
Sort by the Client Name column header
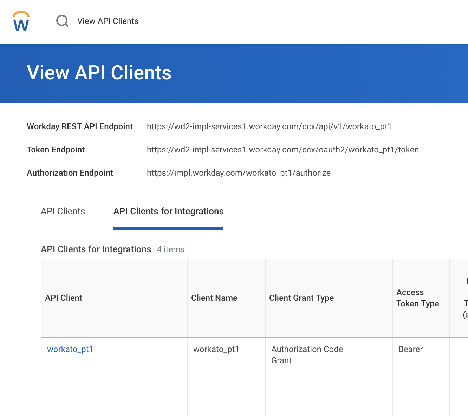[x=214, y=298]
